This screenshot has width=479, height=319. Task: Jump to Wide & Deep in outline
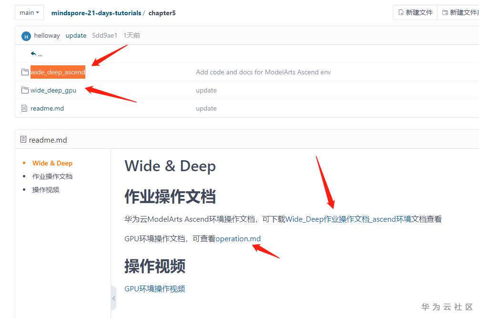point(52,163)
